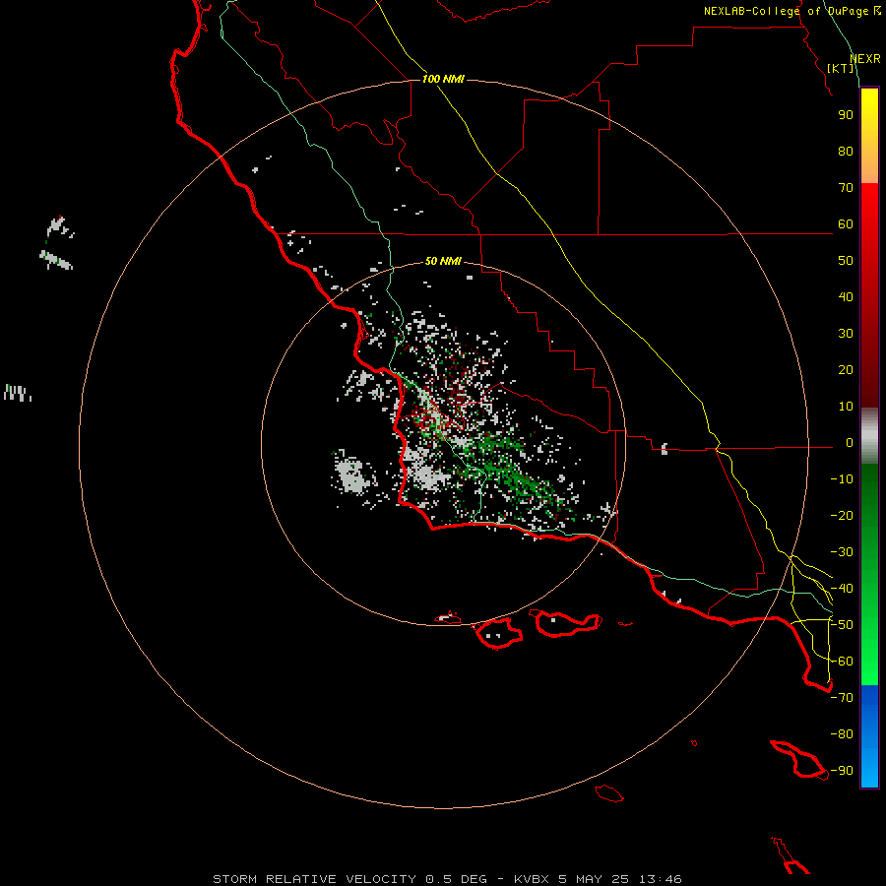The height and width of the screenshot is (886, 886).
Task: Click the positive 20 knot scale value
Action: coord(846,369)
